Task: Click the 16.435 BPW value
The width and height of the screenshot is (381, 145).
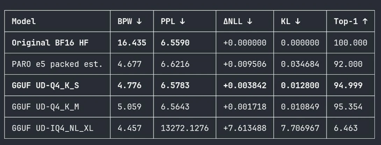Action: click(132, 43)
